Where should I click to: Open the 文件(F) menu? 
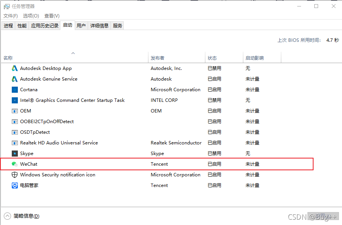11,16
